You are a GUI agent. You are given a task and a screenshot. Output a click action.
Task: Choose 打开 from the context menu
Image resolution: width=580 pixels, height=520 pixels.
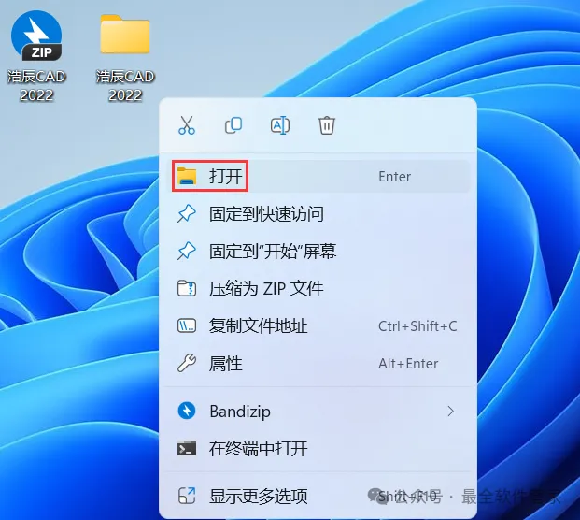(x=318, y=177)
